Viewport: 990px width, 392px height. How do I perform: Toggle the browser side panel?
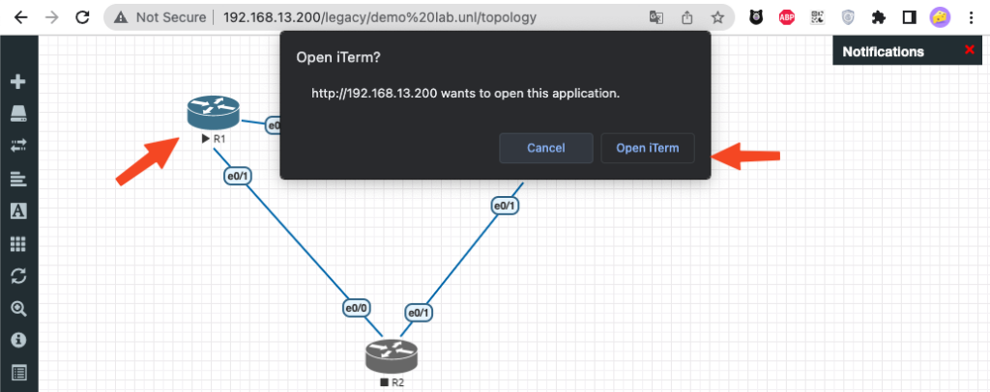click(x=909, y=17)
